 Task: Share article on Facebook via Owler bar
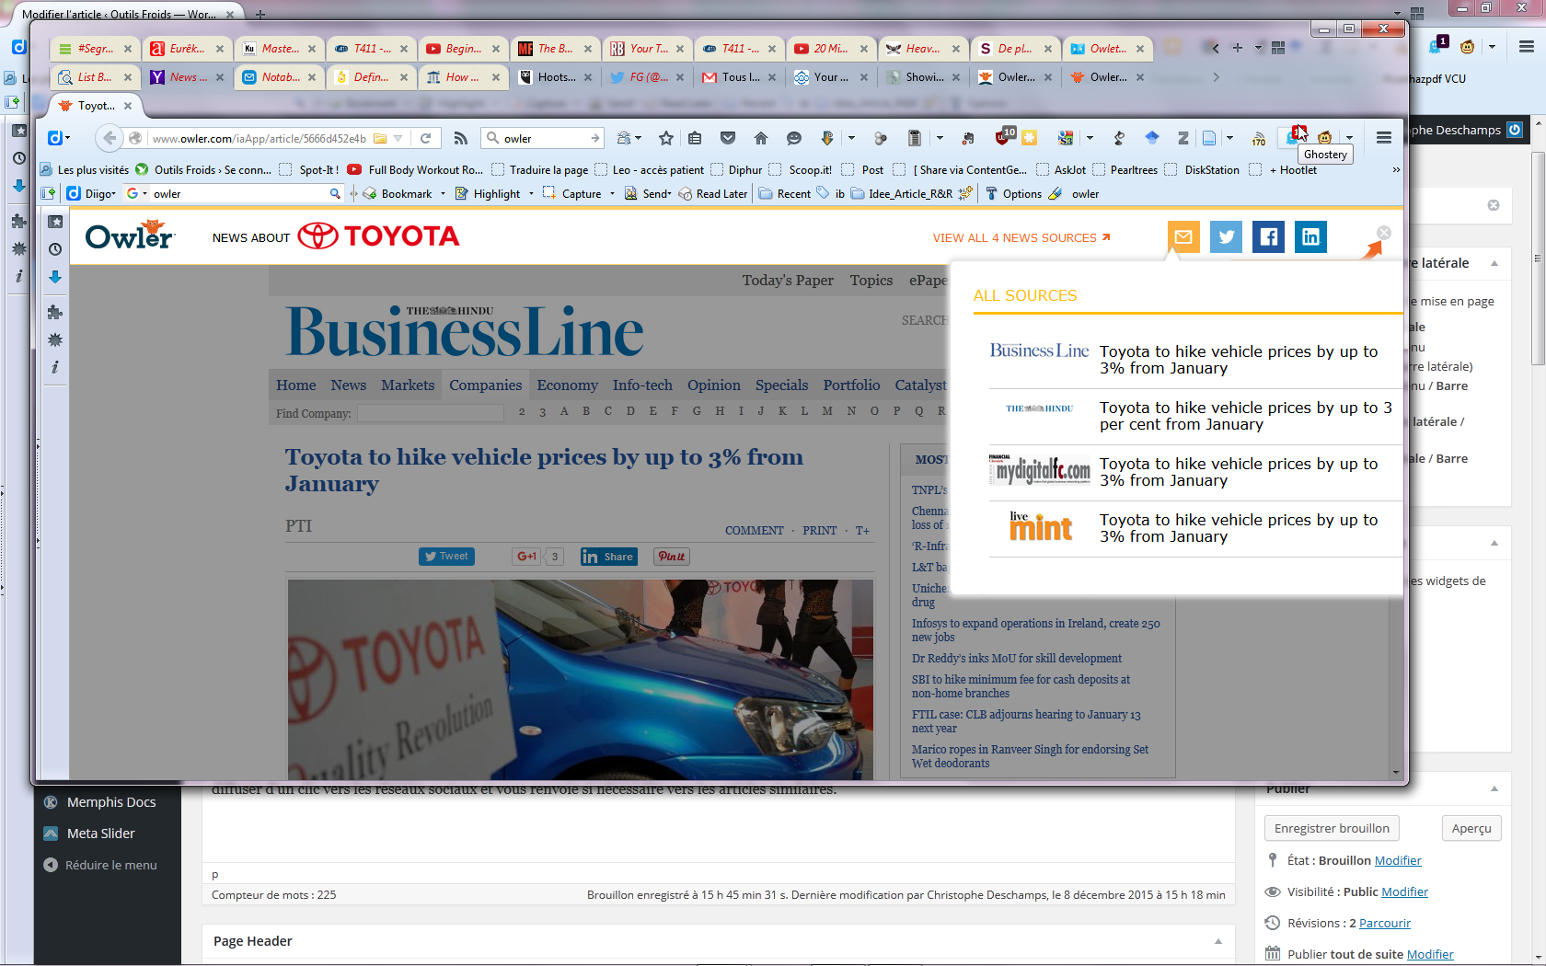pos(1268,237)
